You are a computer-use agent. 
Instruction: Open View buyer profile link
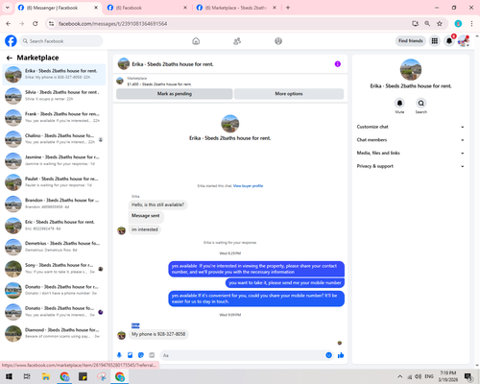(248, 186)
